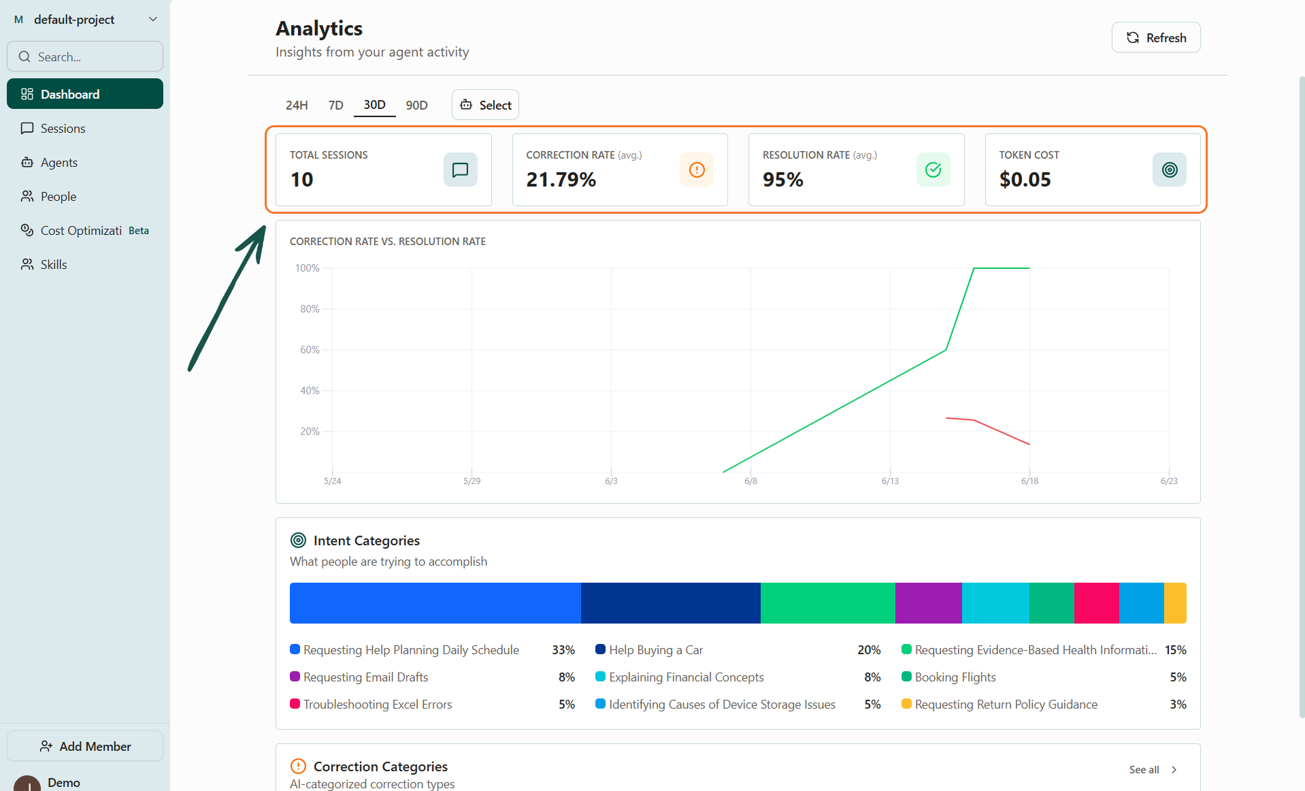Open the Agents menu item
The image size is (1305, 791).
(x=85, y=162)
